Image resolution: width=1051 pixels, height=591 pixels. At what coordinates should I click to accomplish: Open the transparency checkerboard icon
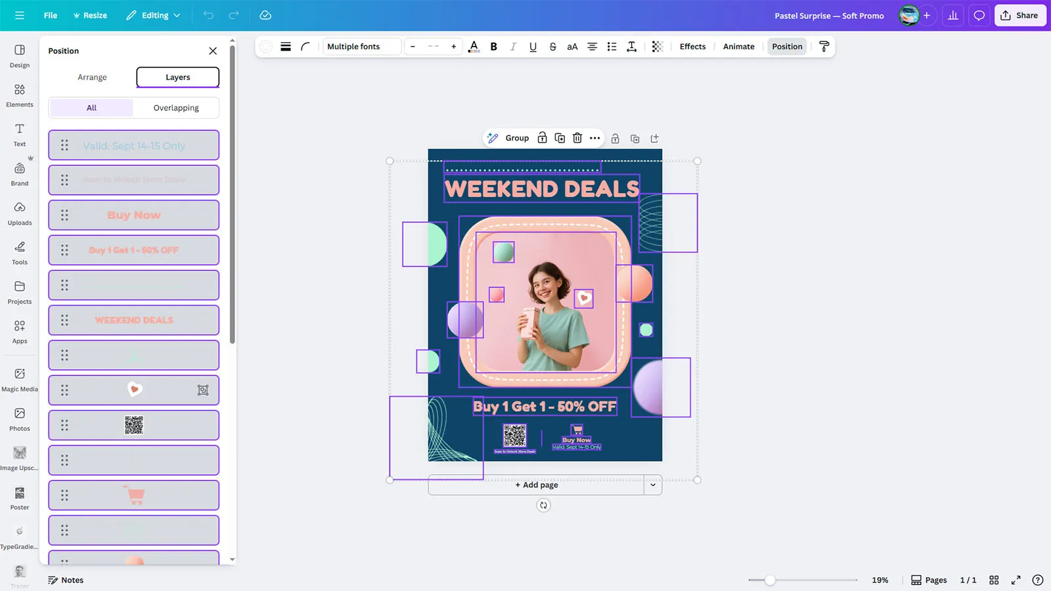click(657, 47)
